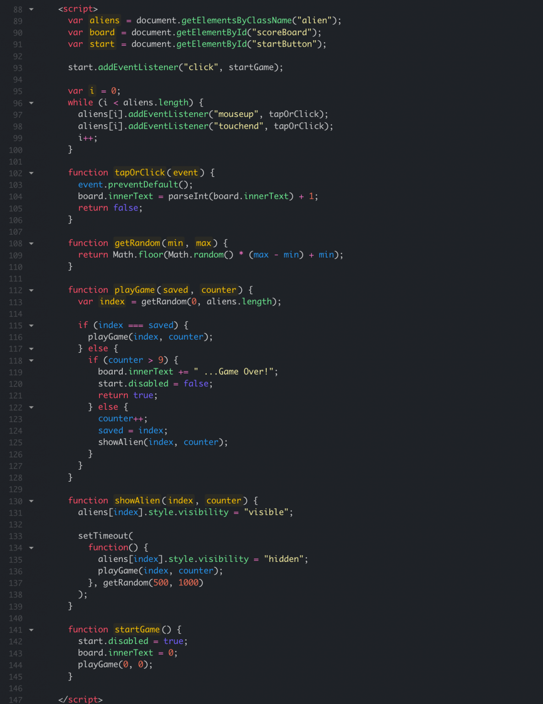Fold the tapOrClick function on line 102
Screen dimensions: 543x704
(x=31, y=173)
